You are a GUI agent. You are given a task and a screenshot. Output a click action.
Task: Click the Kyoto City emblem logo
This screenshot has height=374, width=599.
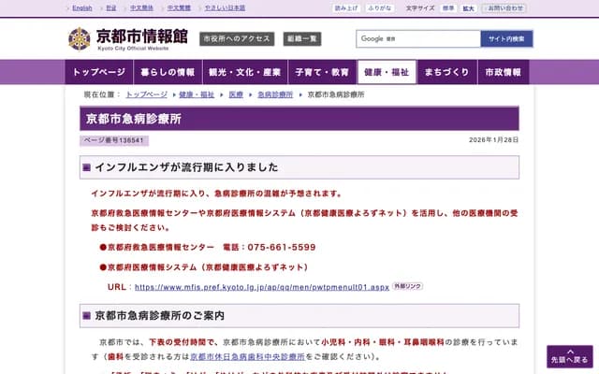point(80,39)
